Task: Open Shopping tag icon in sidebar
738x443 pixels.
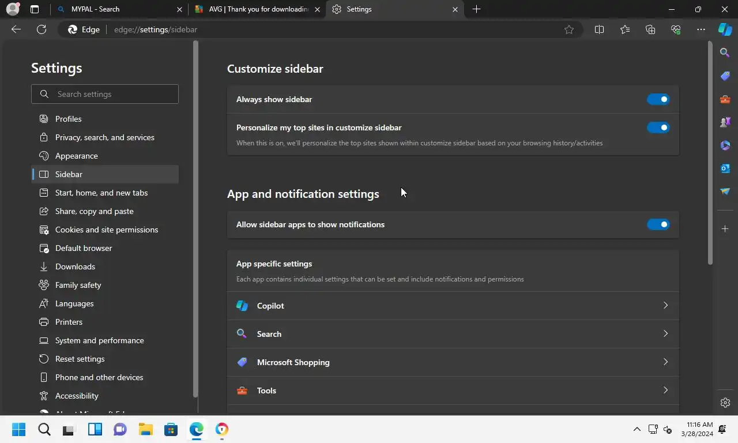Action: [725, 76]
